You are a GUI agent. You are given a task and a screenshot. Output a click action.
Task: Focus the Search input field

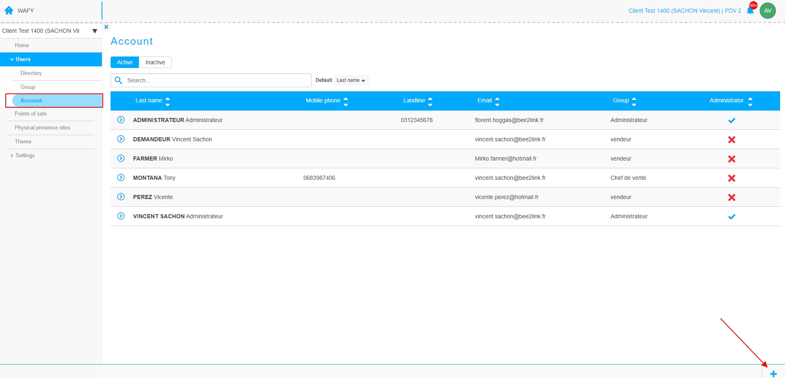click(211, 80)
